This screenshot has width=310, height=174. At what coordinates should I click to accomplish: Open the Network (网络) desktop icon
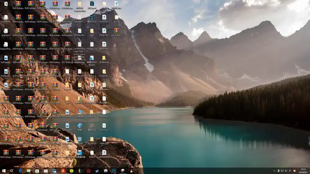click(x=80, y=125)
